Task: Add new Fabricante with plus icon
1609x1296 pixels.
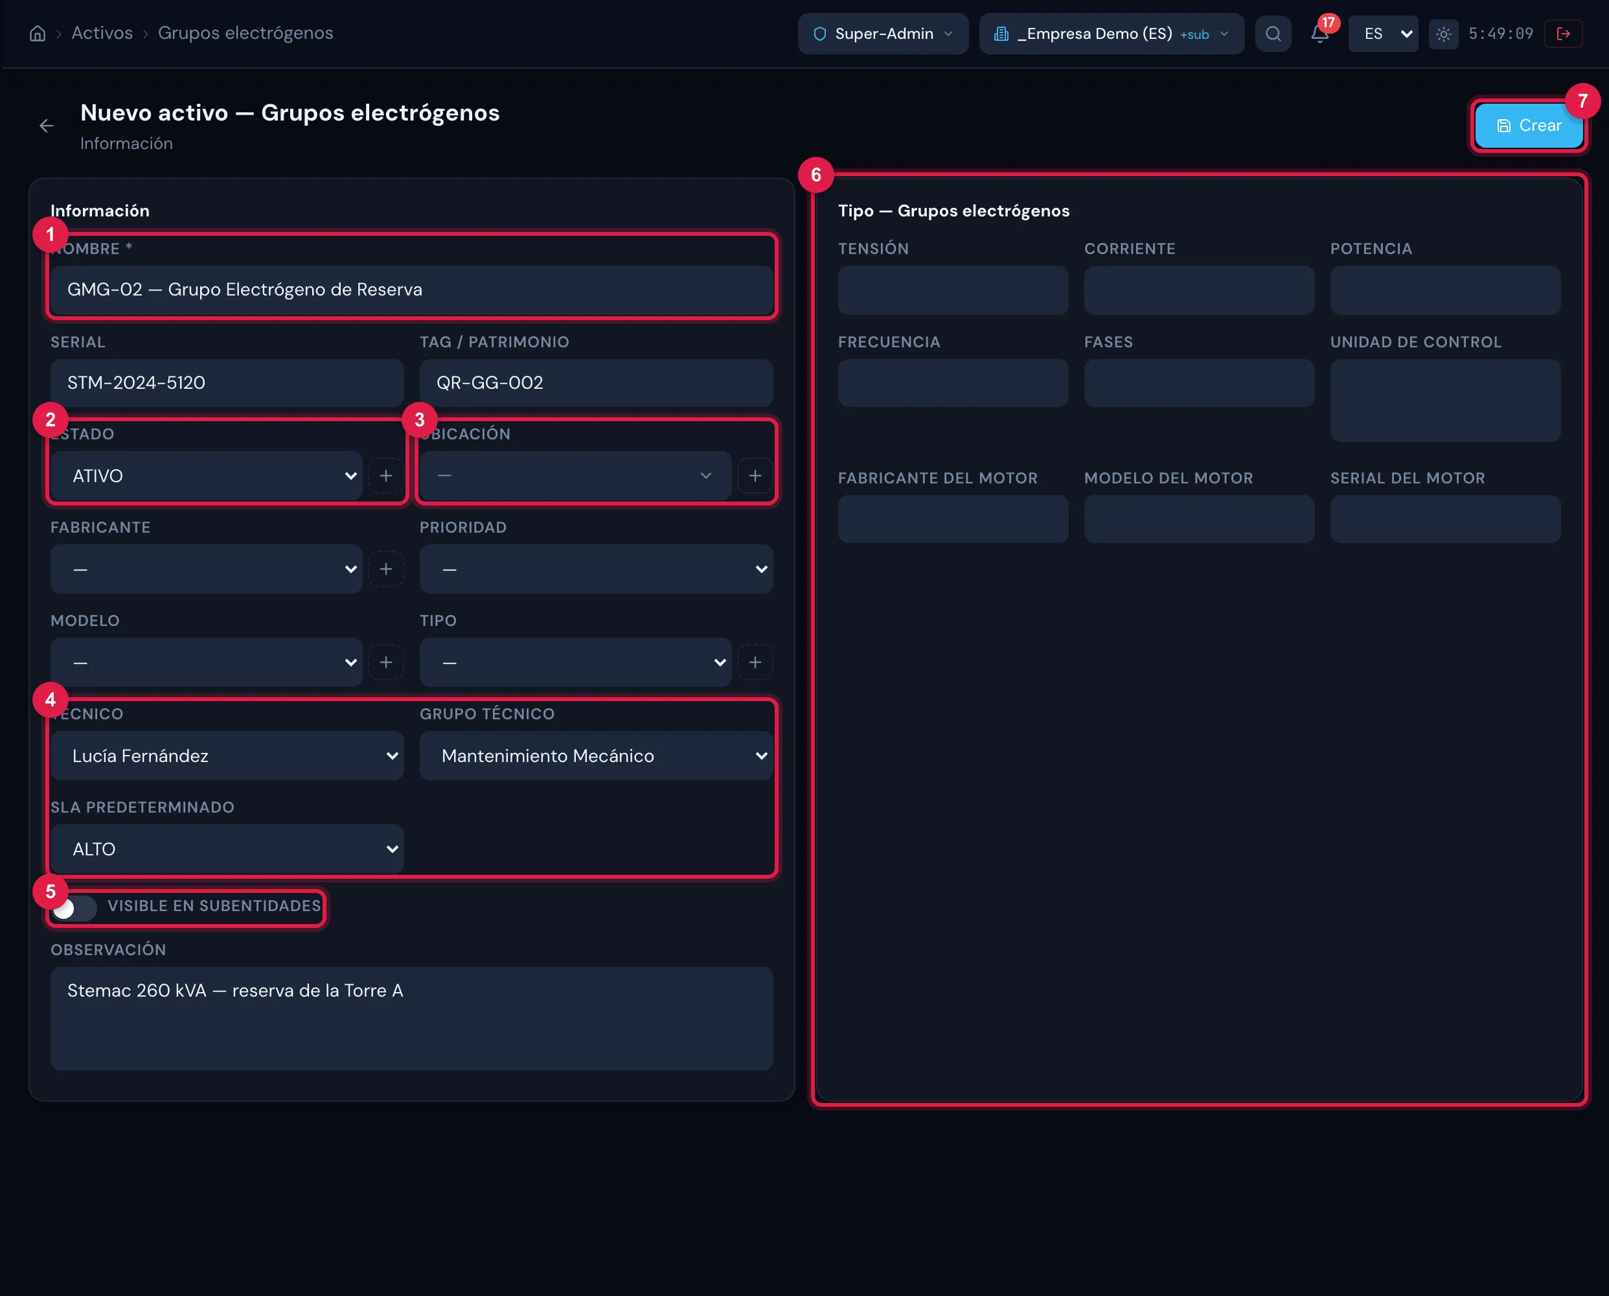Action: coord(386,569)
